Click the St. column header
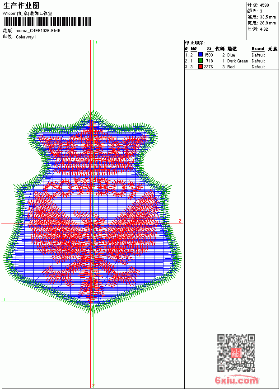280x389 pixels. tap(210, 49)
